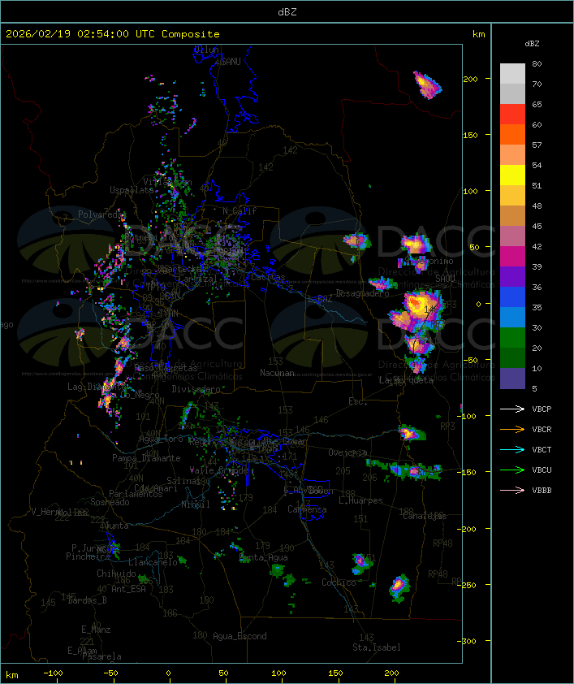Click the Canalejas place label
This screenshot has width=574, height=684.
coord(425,516)
